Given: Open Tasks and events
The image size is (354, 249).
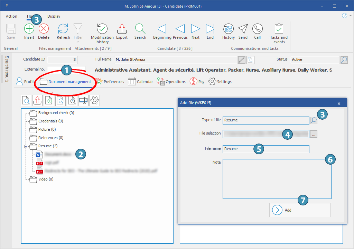Looking at the screenshot, I should pyautogui.click(x=279, y=29).
